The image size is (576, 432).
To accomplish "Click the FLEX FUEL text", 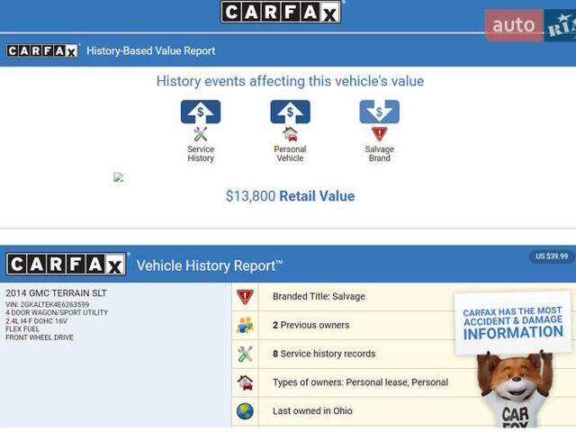I will tap(22, 329).
